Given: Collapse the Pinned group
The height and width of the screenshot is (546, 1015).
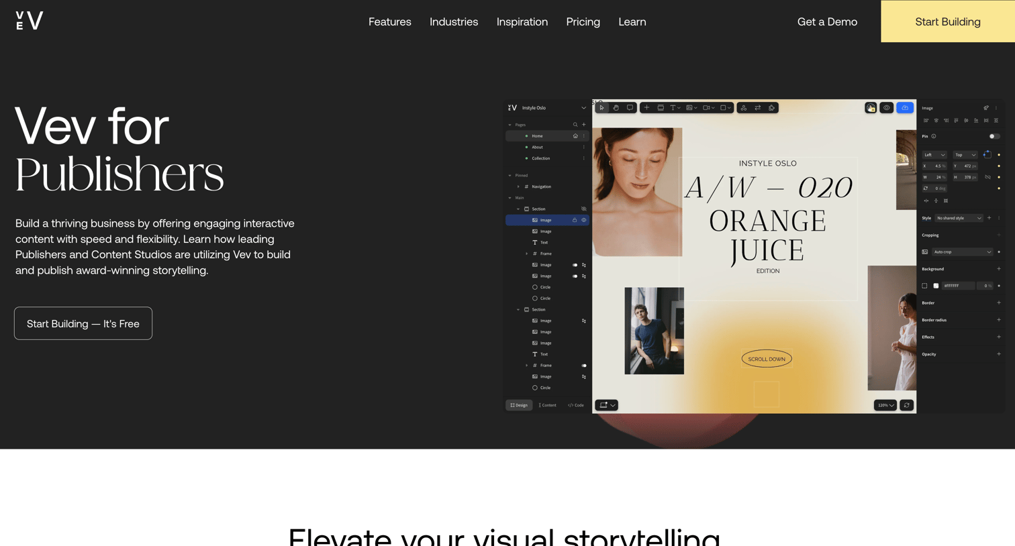Looking at the screenshot, I should tap(510, 176).
